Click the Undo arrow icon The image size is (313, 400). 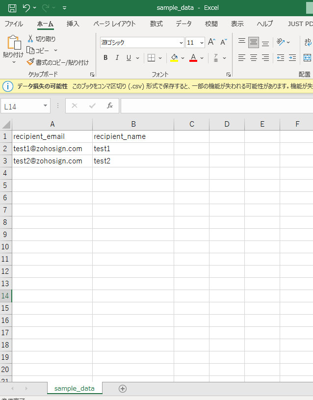[x=26, y=8]
